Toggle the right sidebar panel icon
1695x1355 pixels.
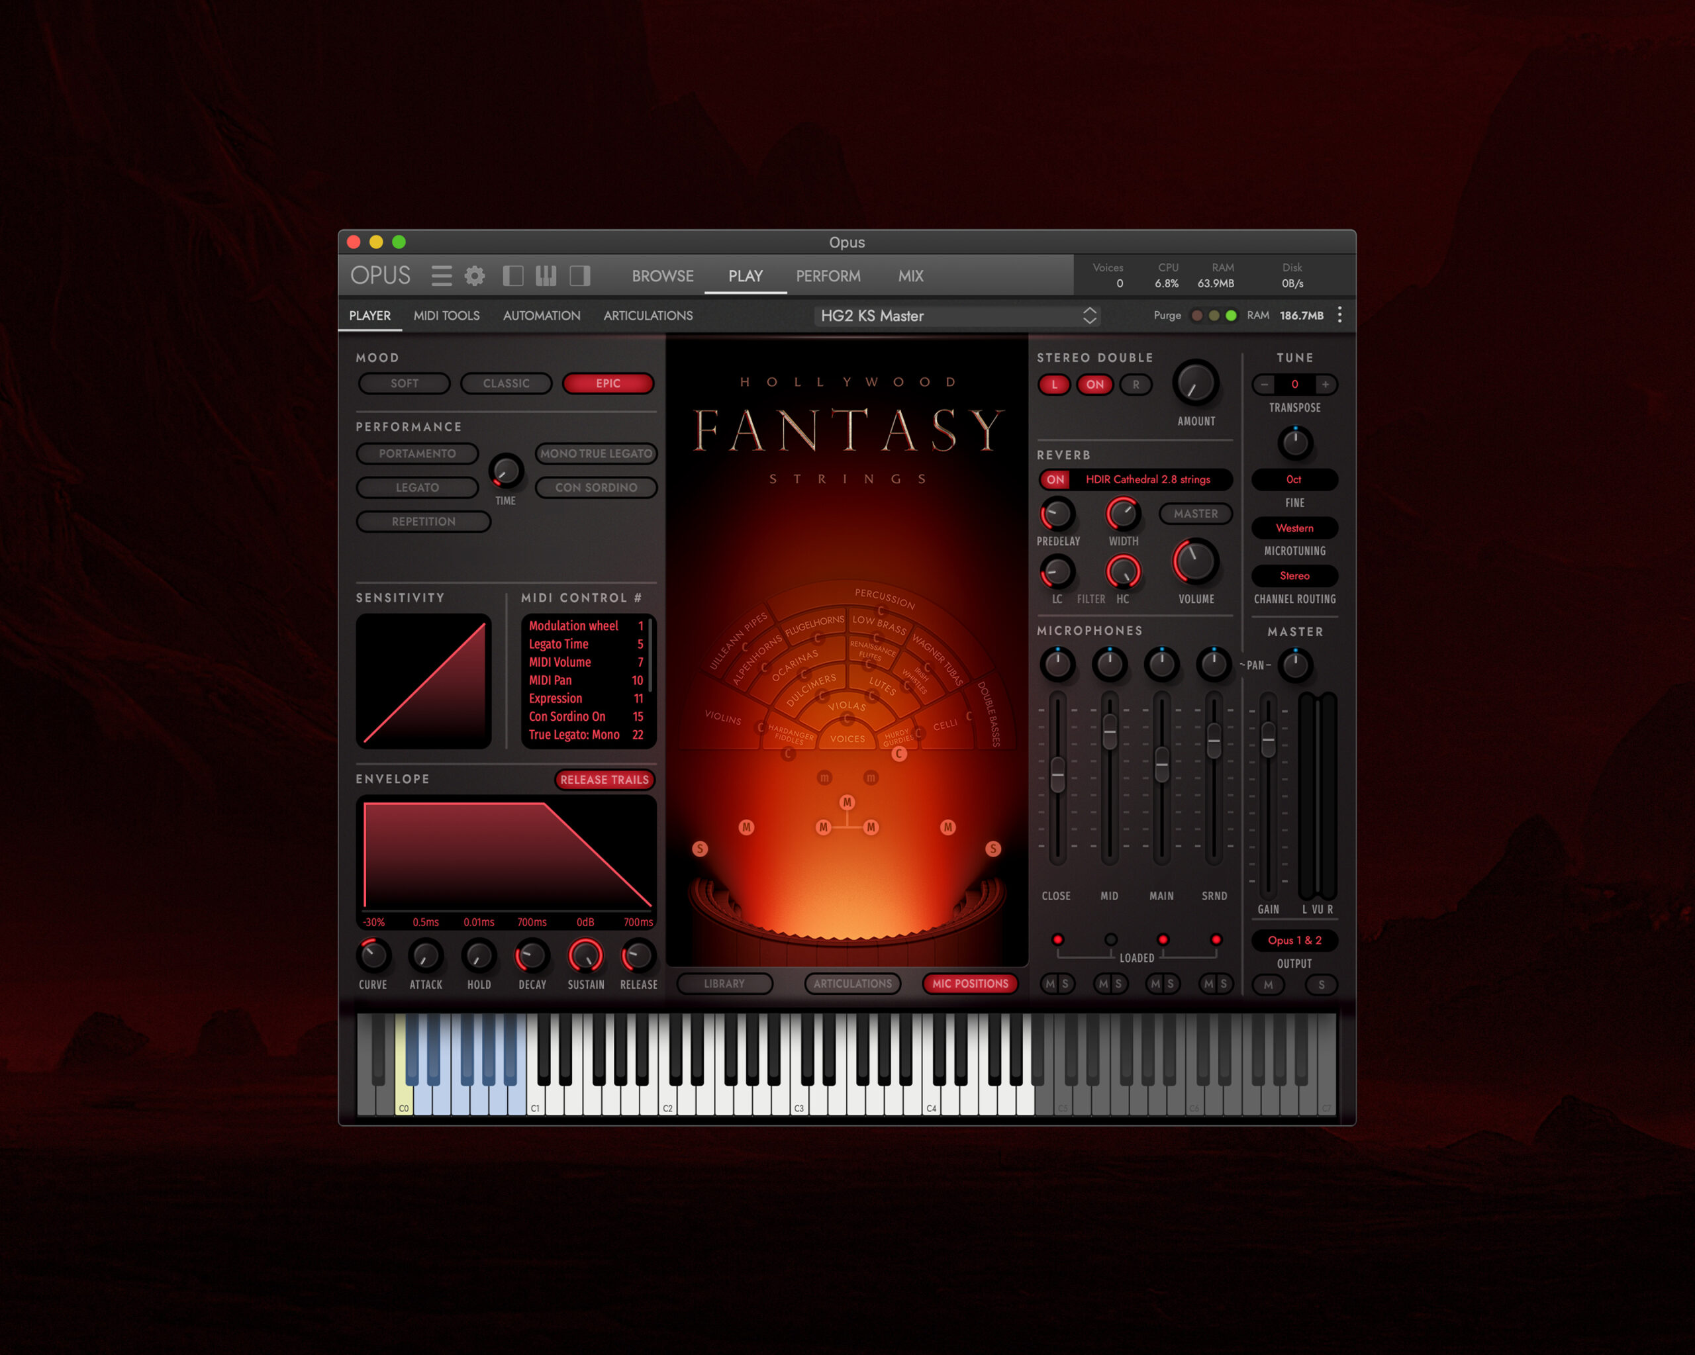(x=580, y=276)
